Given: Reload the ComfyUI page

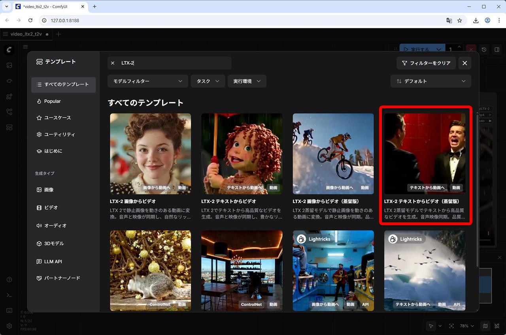Looking at the screenshot, I should pos(30,21).
